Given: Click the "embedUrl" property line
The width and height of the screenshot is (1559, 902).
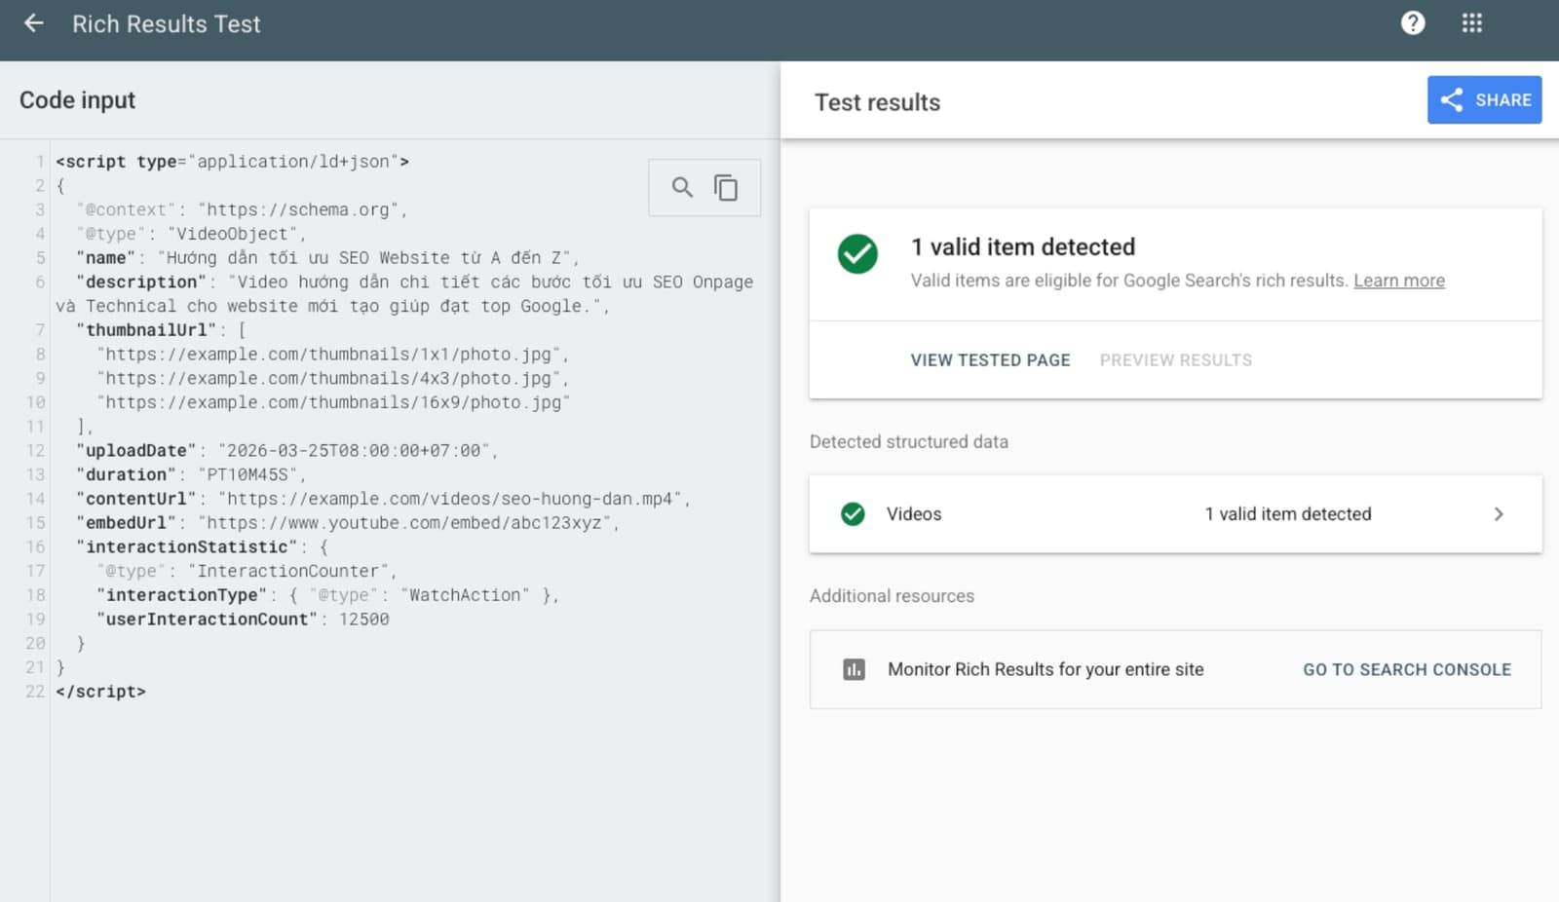Looking at the screenshot, I should pyautogui.click(x=348, y=523).
